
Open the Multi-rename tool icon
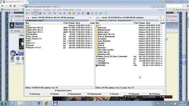92,13
